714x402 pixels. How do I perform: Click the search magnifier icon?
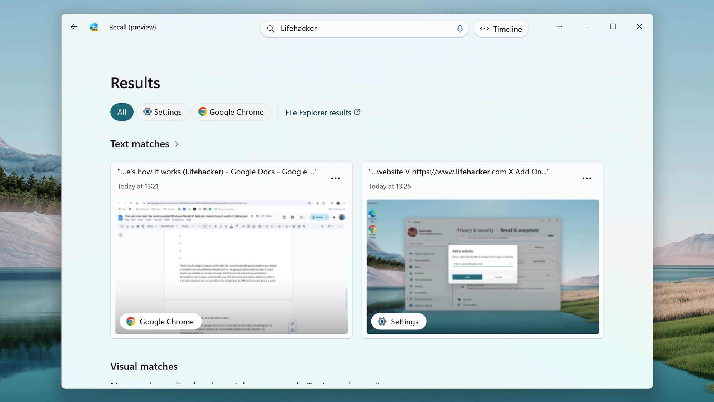(271, 29)
